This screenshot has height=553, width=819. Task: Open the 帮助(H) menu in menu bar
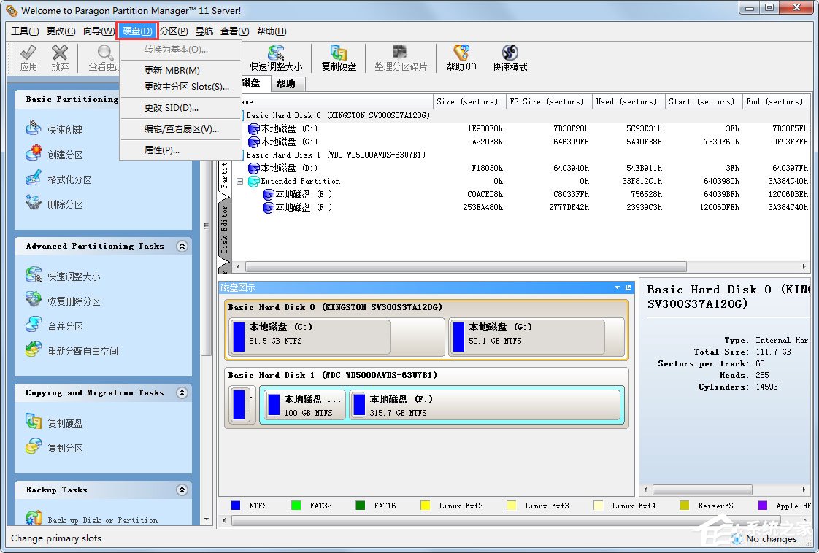click(x=272, y=31)
